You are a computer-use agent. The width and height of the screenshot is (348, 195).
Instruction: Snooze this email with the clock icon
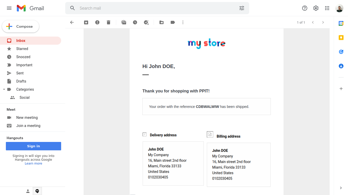pyautogui.click(x=135, y=22)
